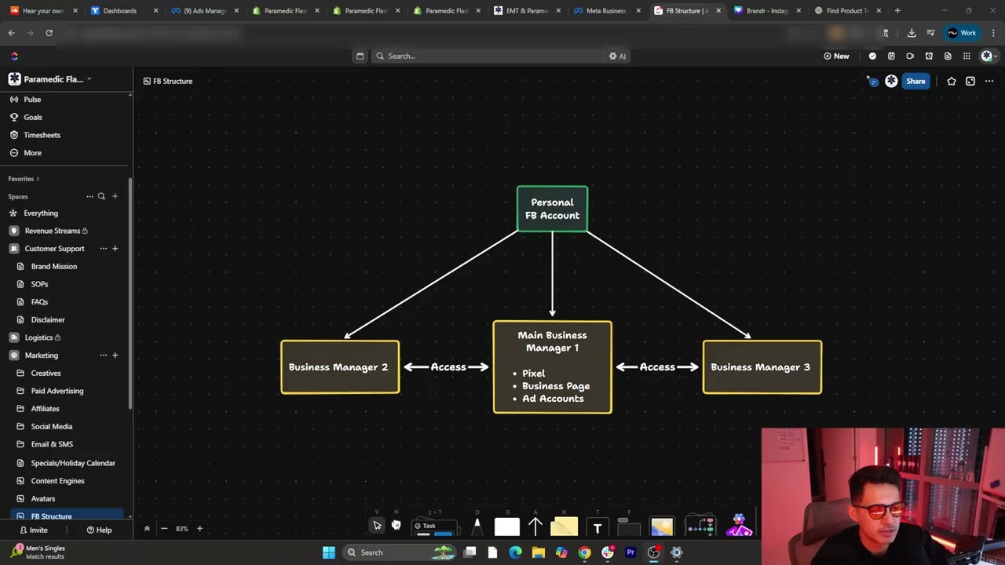Toggle fullscreen view of the whiteboard
The width and height of the screenshot is (1005, 565).
[970, 81]
